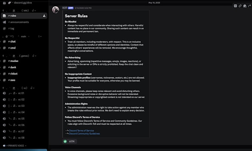Click the square apps icon in the message toolbar
This screenshot has height=151, width=252.
[235, 6]
